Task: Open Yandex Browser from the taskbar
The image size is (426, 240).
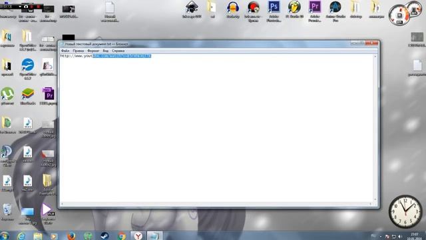Action: (138, 236)
